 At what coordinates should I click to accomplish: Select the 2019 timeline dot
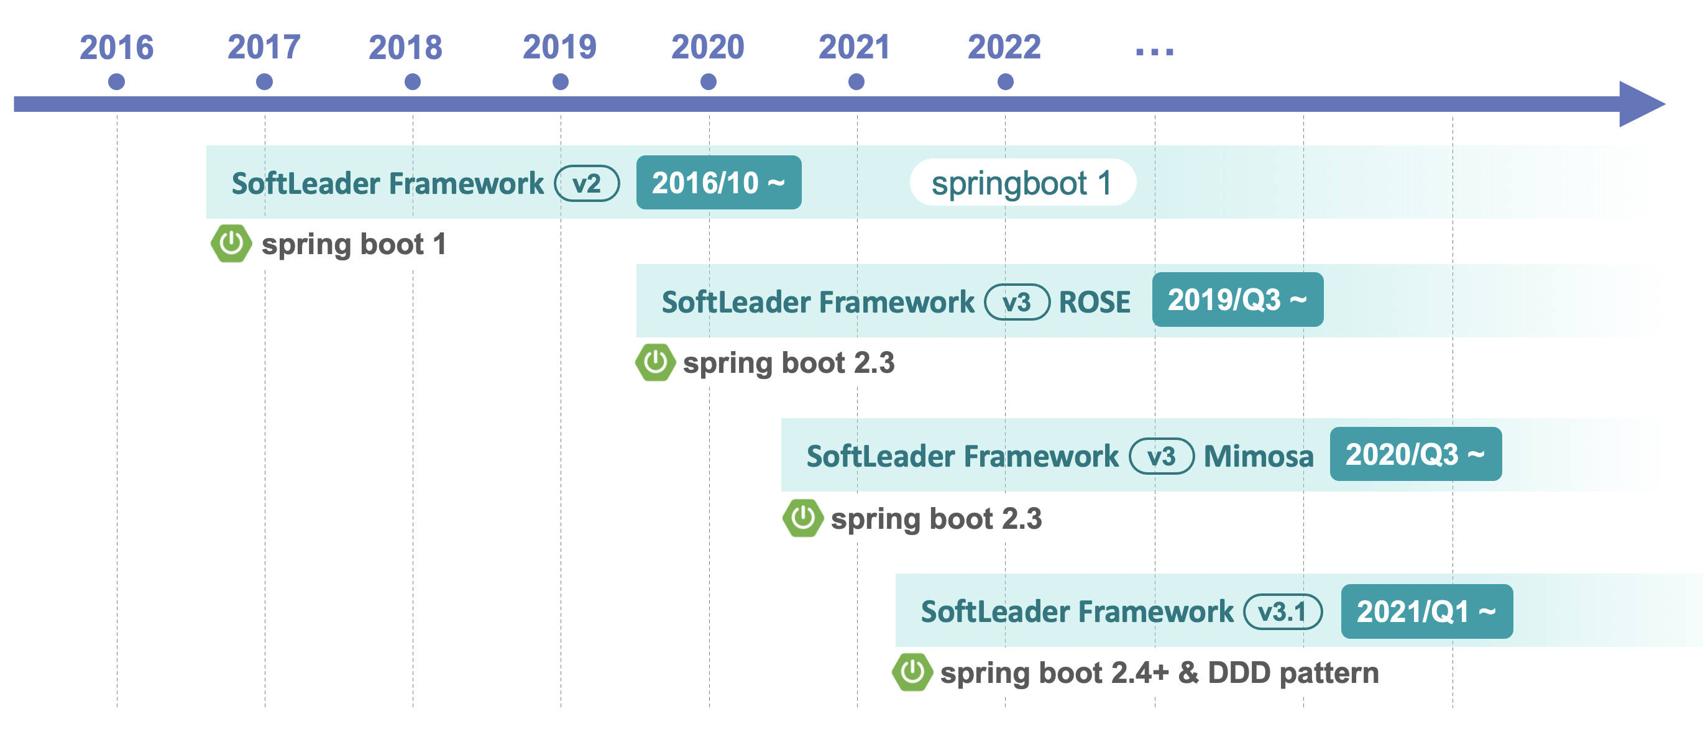click(x=560, y=81)
